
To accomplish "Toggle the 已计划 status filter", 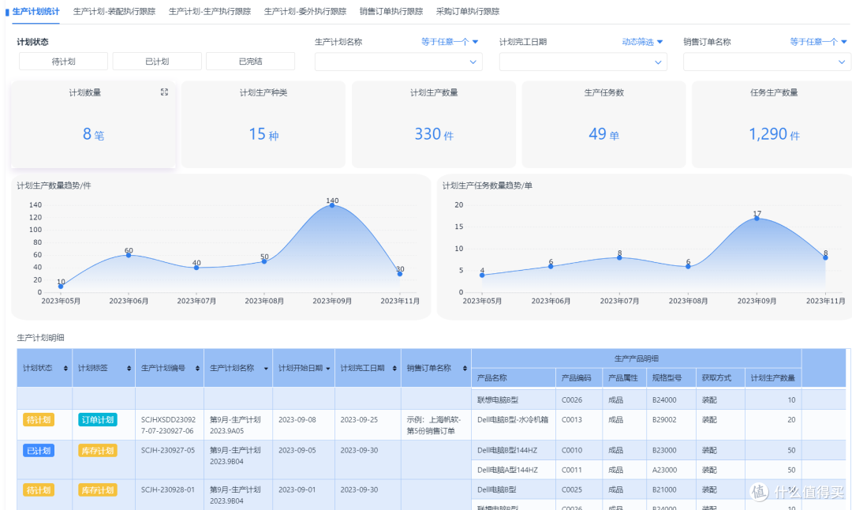I will tap(157, 62).
